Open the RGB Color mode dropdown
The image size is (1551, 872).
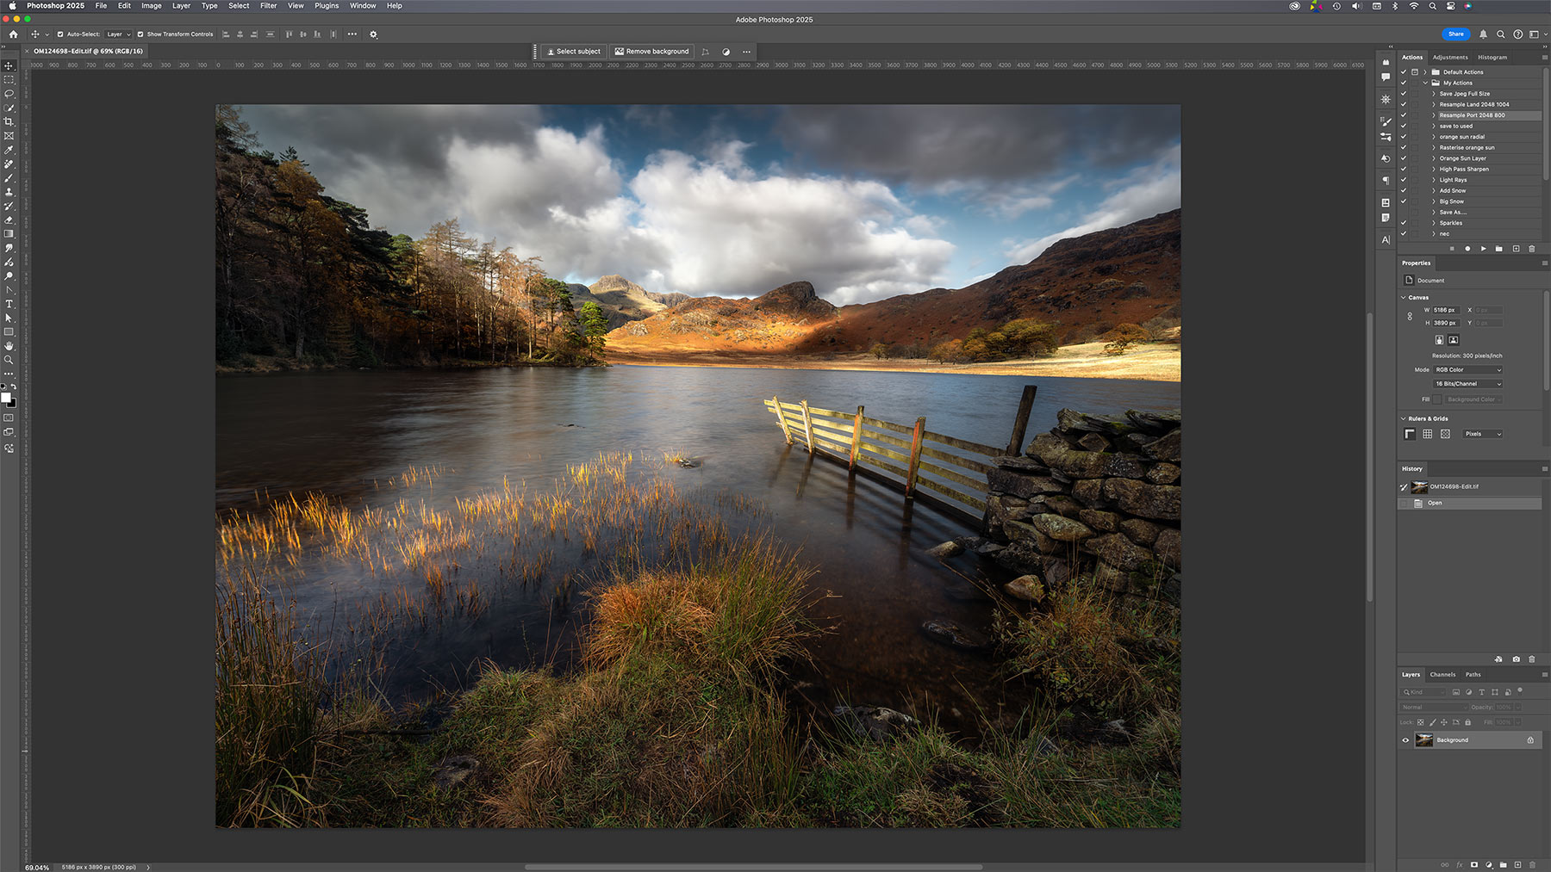pos(1468,370)
